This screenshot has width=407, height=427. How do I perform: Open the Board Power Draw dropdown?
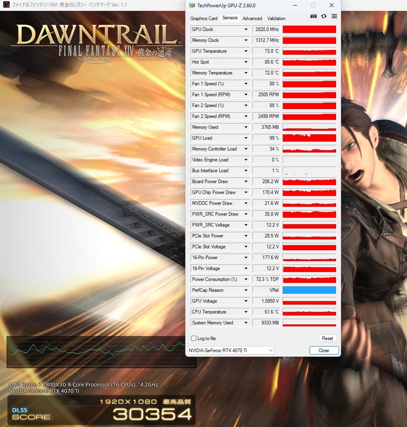click(x=246, y=182)
